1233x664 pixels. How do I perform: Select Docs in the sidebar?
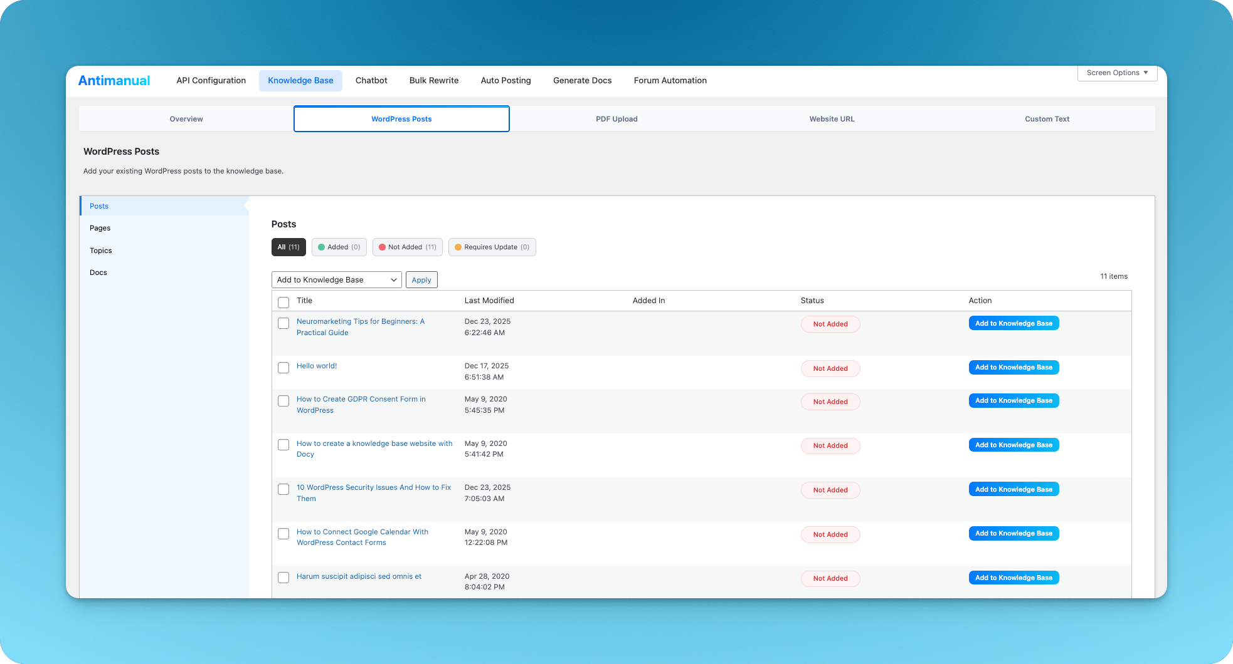(x=98, y=272)
